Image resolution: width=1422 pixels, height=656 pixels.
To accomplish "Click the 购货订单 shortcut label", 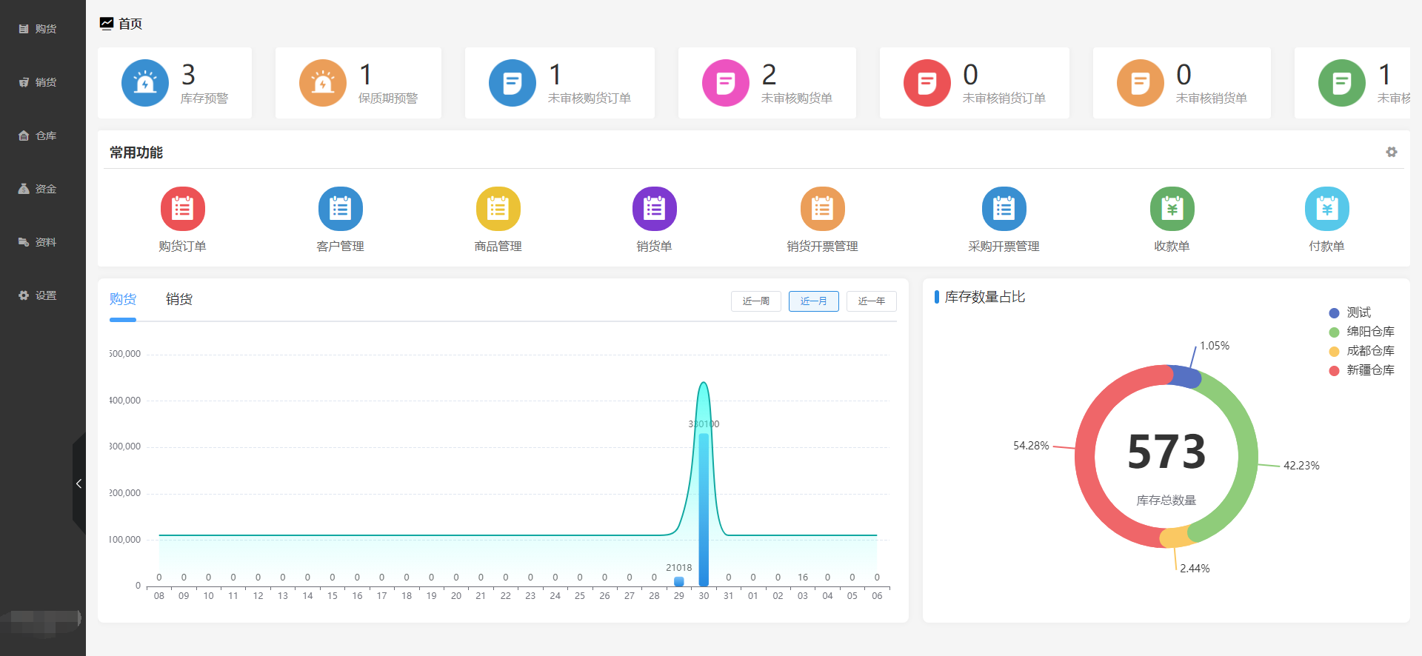I will coord(183,247).
